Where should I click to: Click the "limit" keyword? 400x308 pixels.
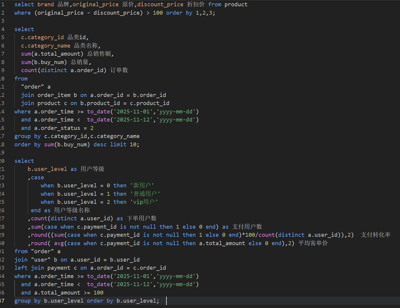click(118, 145)
